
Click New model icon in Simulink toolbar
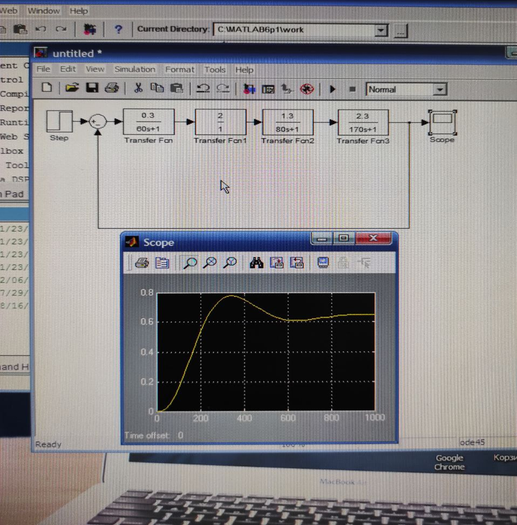[47, 88]
